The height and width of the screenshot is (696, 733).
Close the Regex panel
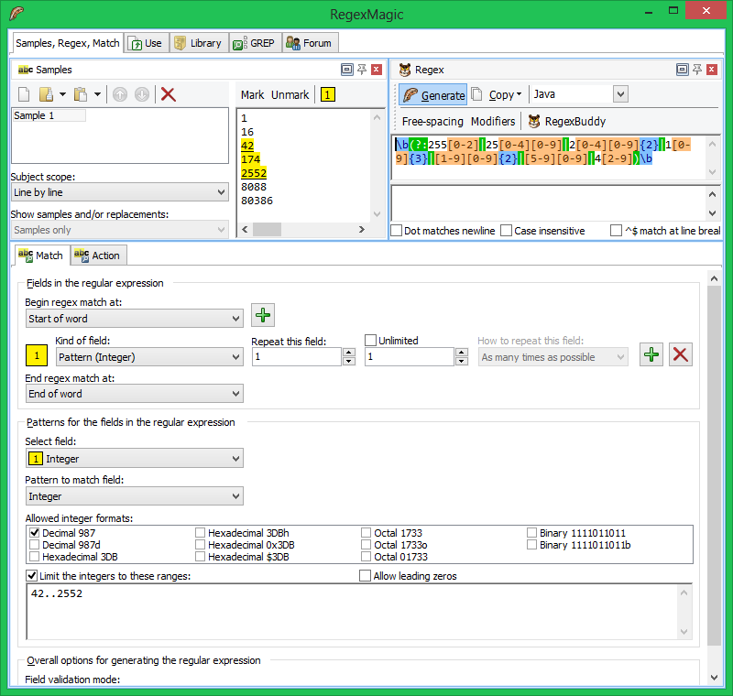712,70
